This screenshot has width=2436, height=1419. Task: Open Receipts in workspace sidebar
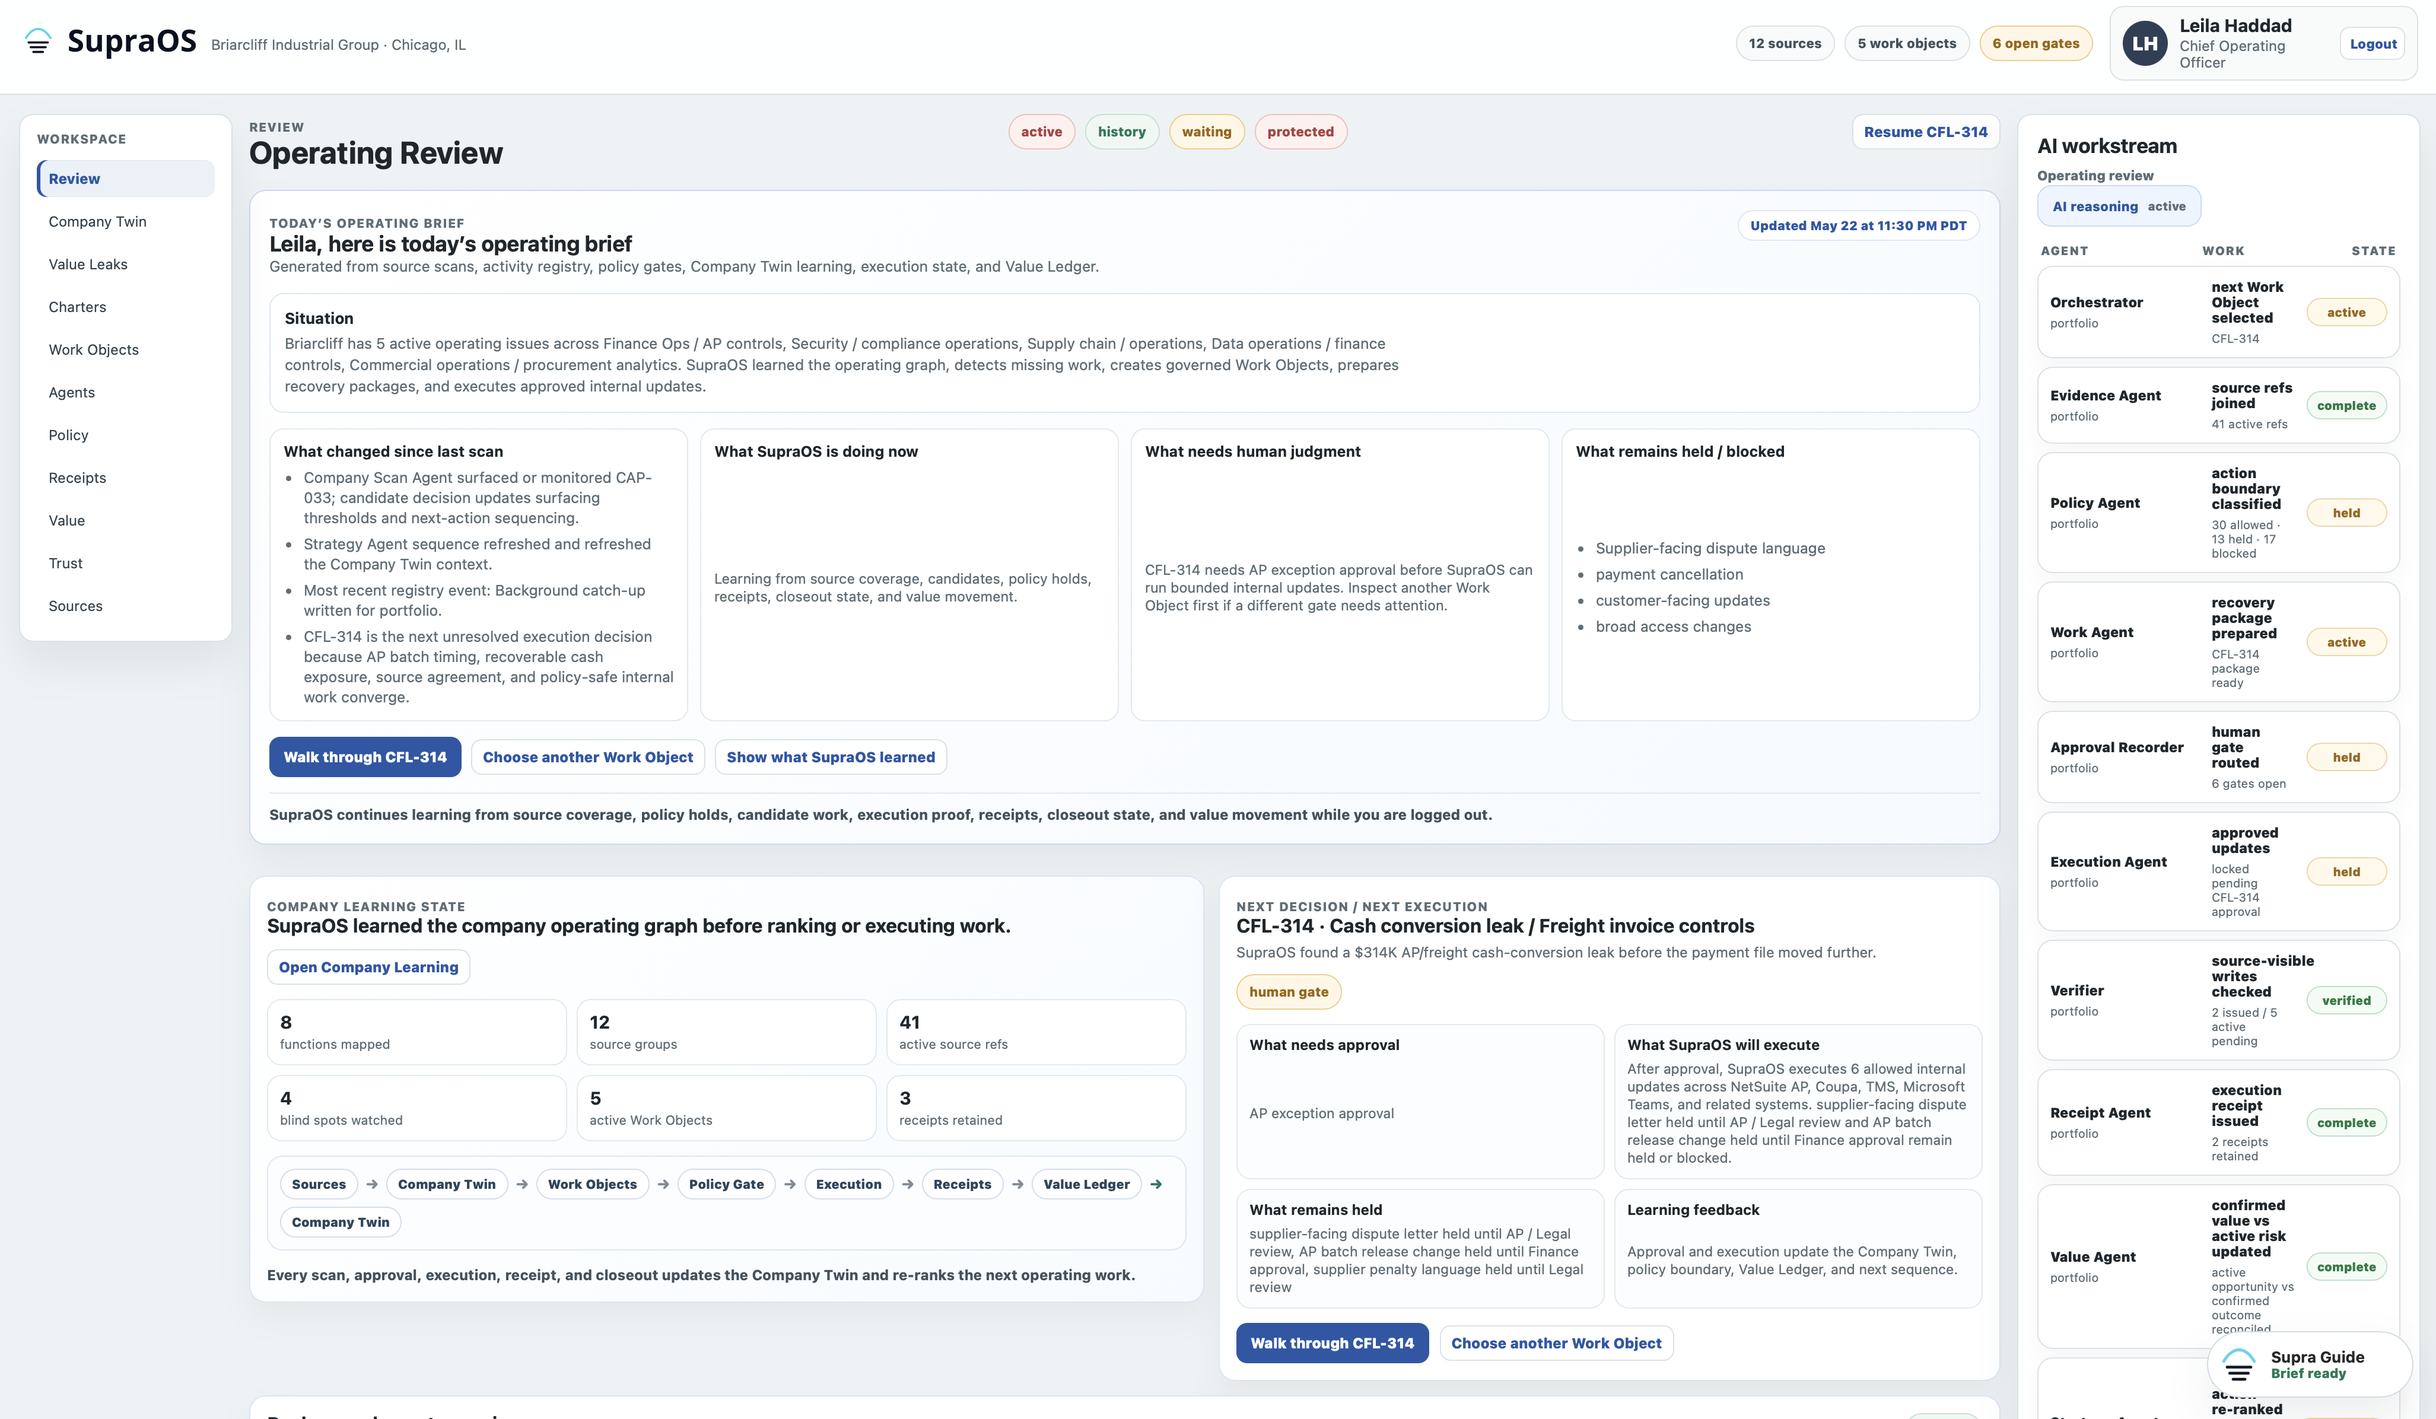pyautogui.click(x=126, y=478)
